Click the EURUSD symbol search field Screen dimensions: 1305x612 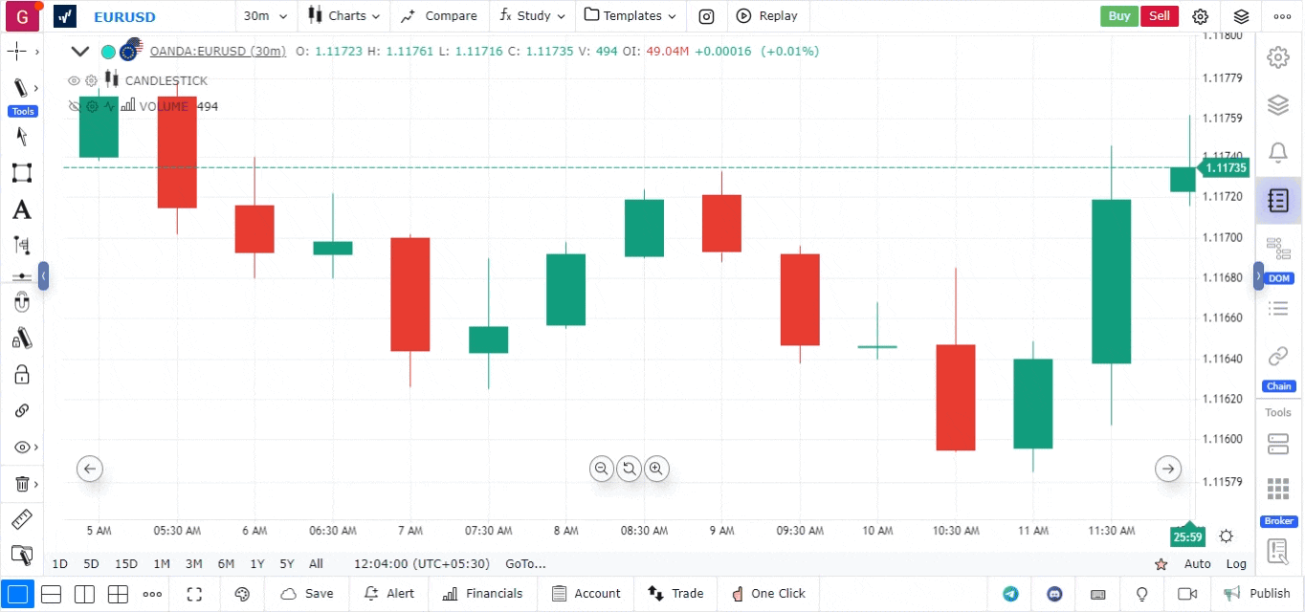coord(124,17)
